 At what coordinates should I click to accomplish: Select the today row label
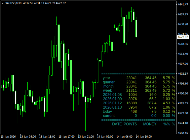(107, 112)
